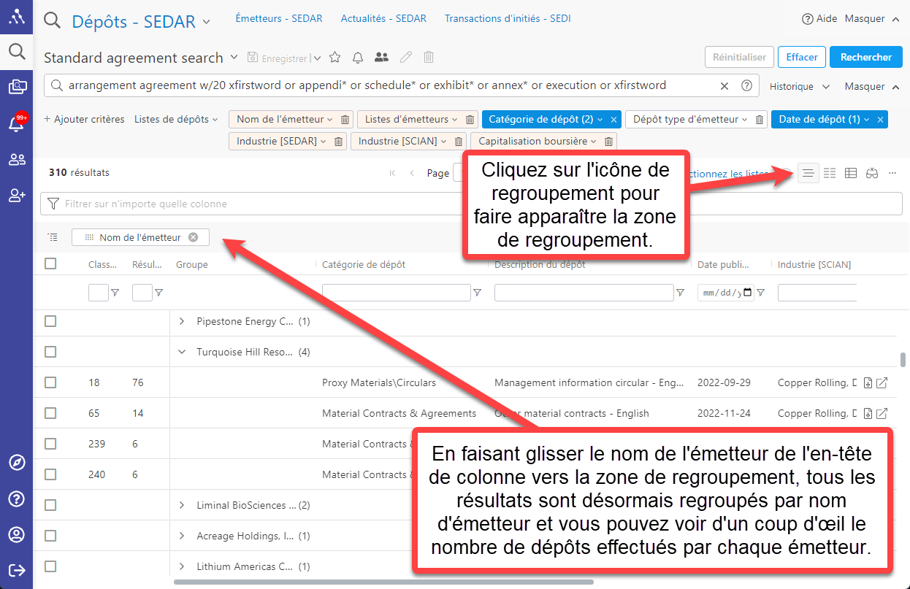The height and width of the screenshot is (589, 910).
Task: Check the Acreage Holdings row checkbox
Action: click(x=50, y=536)
